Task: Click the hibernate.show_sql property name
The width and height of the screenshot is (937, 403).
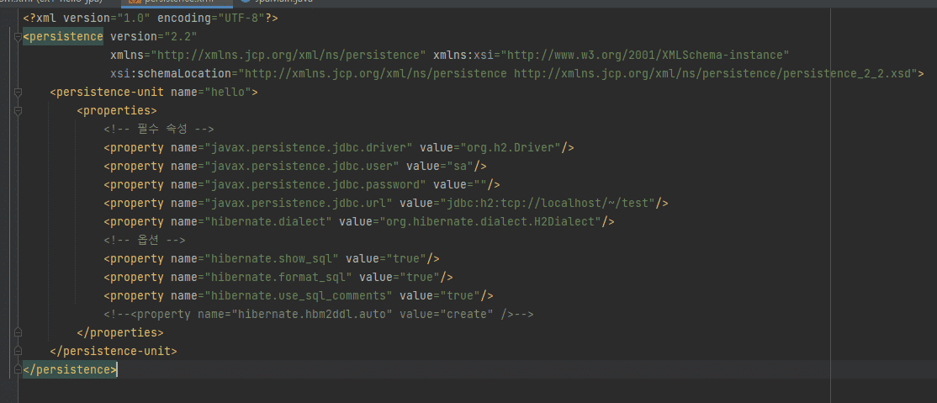Action: coord(272,259)
